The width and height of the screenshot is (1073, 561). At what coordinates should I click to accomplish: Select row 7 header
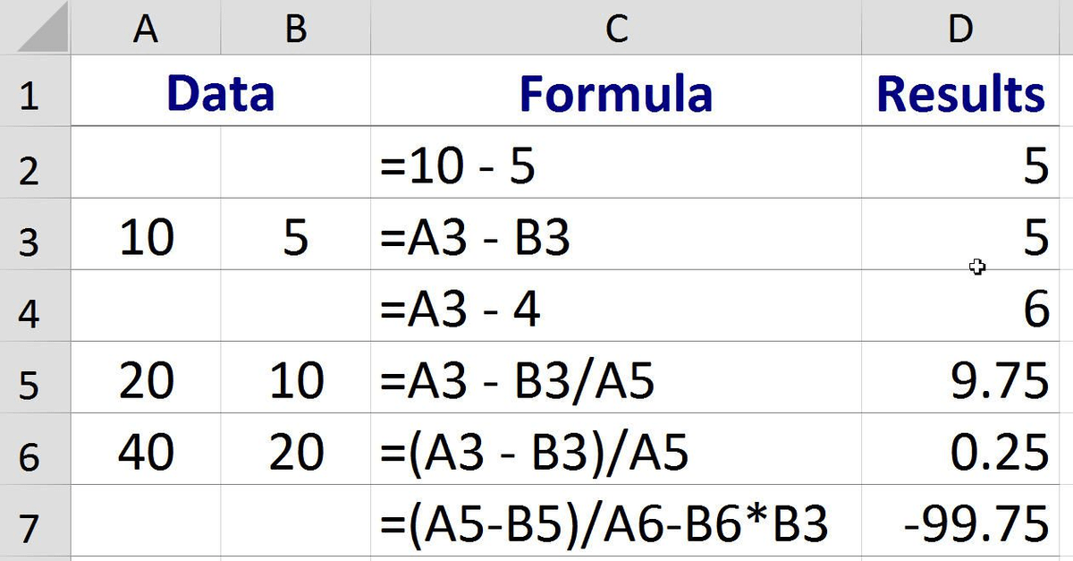coord(31,525)
